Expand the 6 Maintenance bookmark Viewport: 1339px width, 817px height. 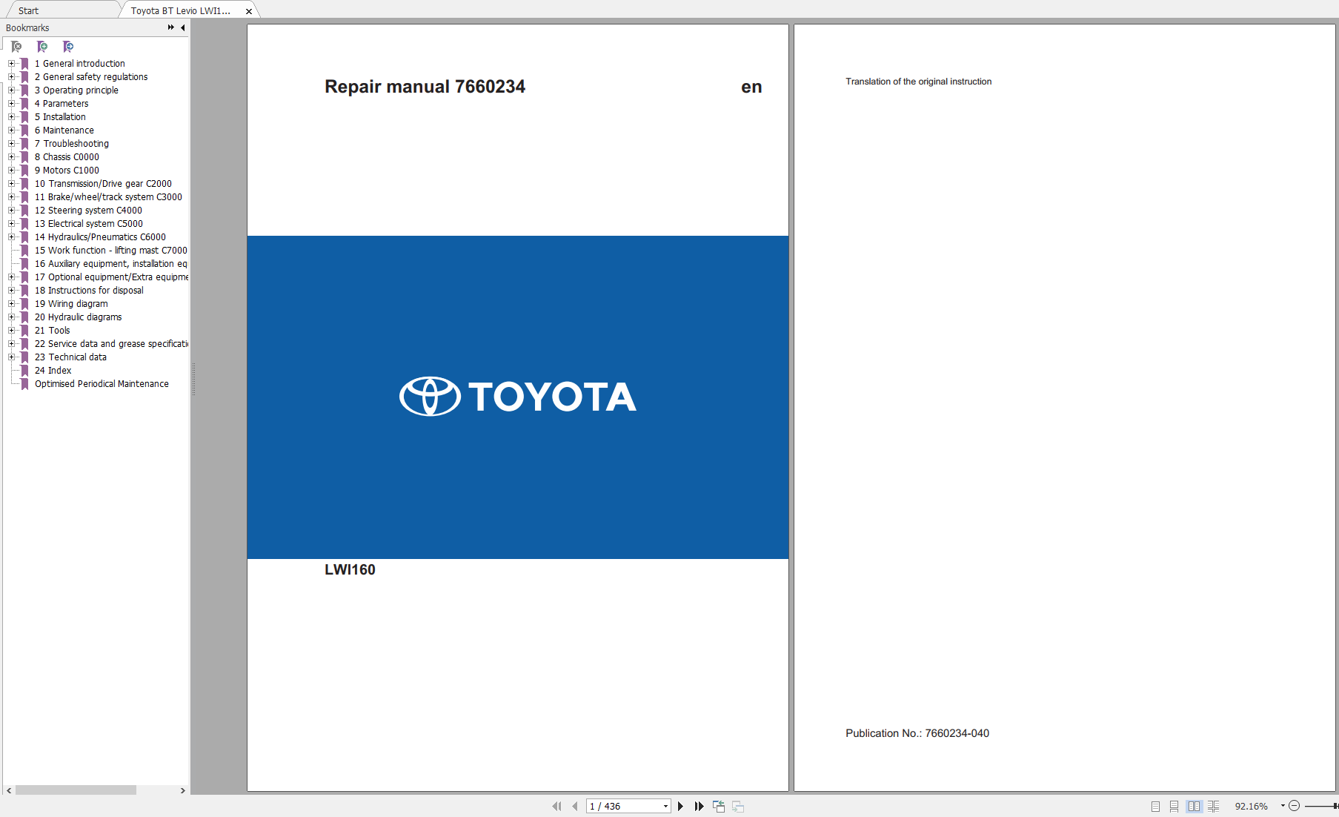click(x=10, y=130)
